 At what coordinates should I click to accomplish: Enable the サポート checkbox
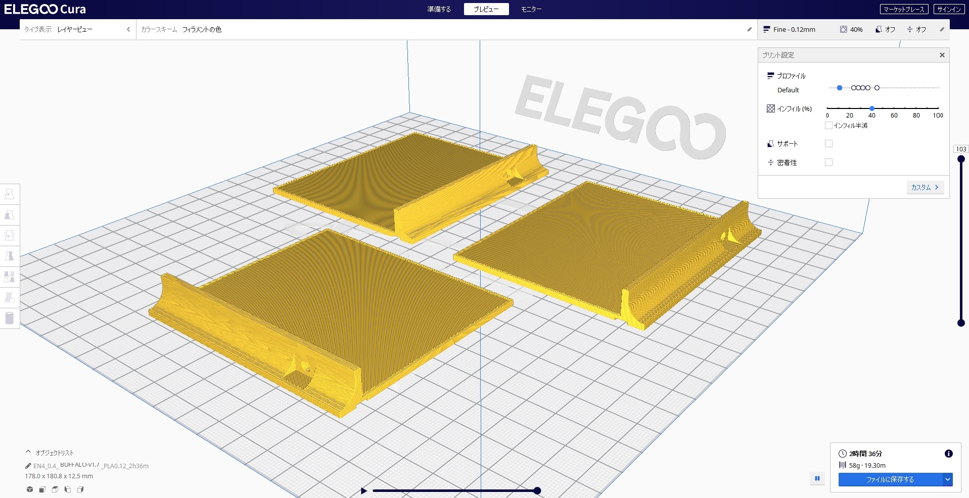(828, 144)
